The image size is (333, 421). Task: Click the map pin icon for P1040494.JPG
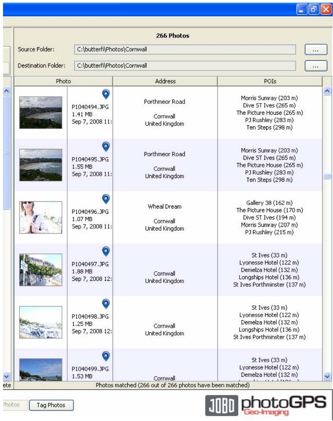tap(106, 94)
